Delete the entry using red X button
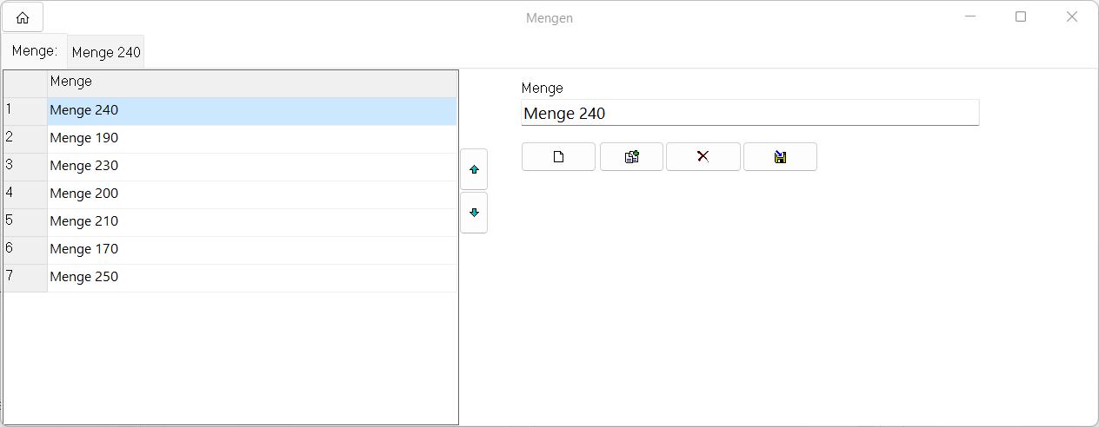1099x427 pixels. point(703,157)
